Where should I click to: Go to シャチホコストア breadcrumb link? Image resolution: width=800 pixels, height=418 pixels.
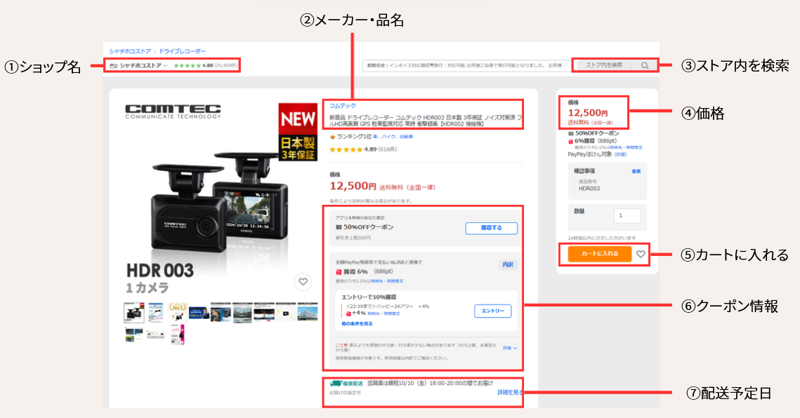[x=129, y=51]
